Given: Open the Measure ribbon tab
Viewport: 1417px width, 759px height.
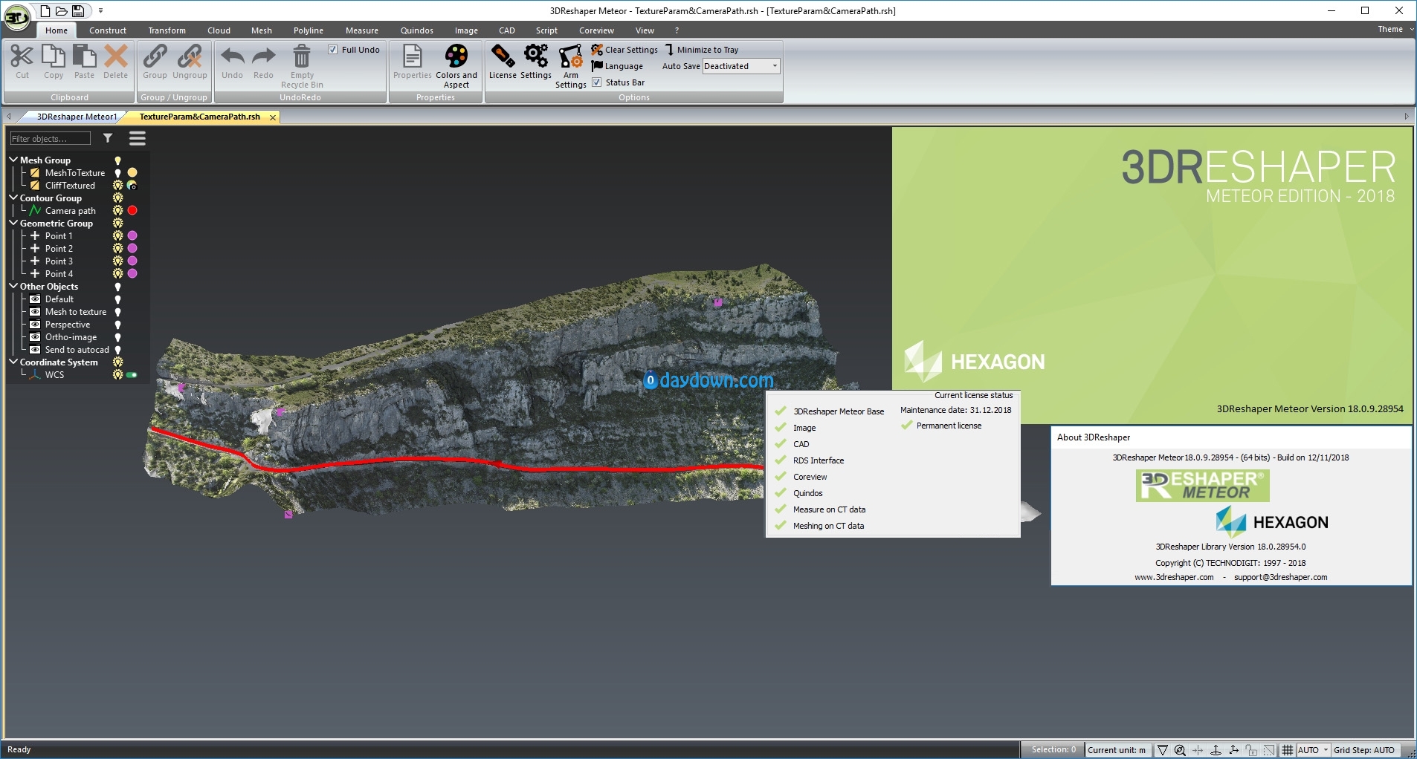Looking at the screenshot, I should tap(362, 30).
